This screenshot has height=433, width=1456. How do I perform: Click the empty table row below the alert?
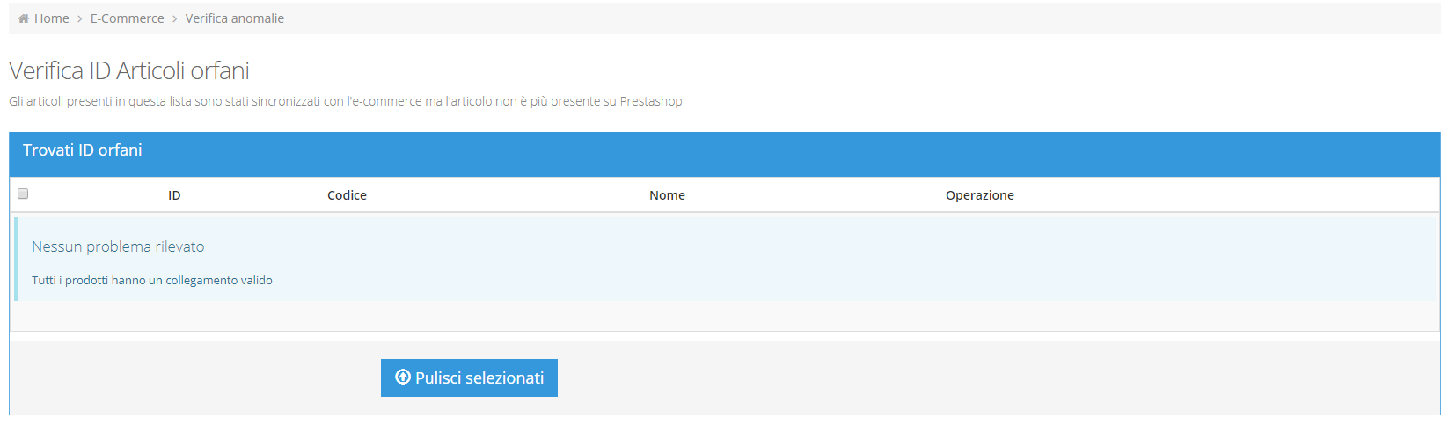tap(725, 316)
